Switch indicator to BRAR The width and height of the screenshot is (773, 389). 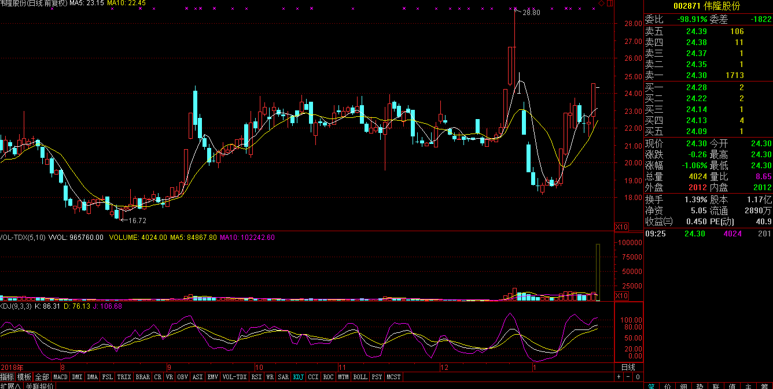142,377
